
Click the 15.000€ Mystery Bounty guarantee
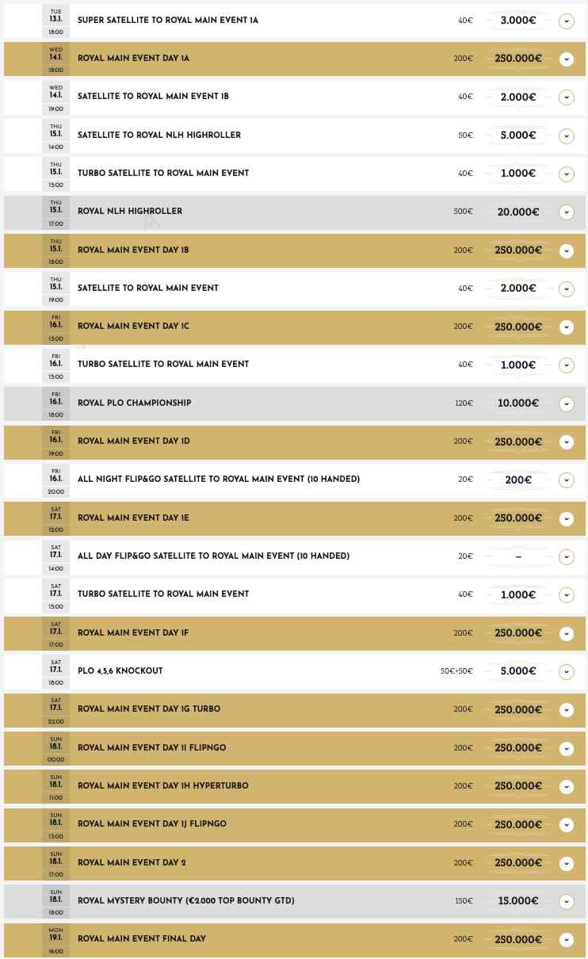point(518,902)
